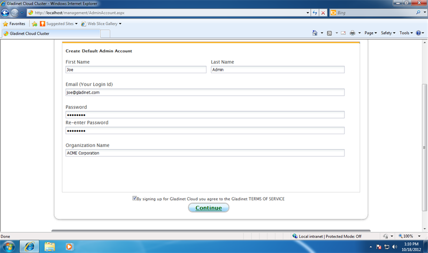Open the zoom level 100% dropdown

coord(419,236)
